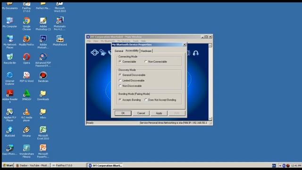Open the inbox folder desktop icon

point(43,113)
